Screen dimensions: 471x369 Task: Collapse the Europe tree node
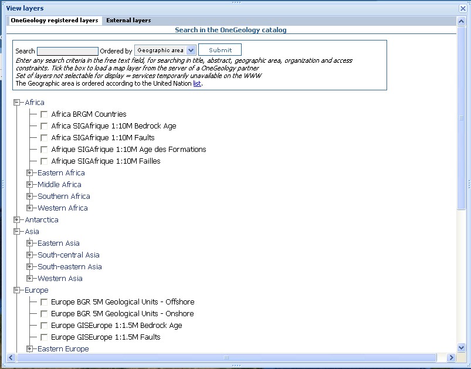click(17, 290)
